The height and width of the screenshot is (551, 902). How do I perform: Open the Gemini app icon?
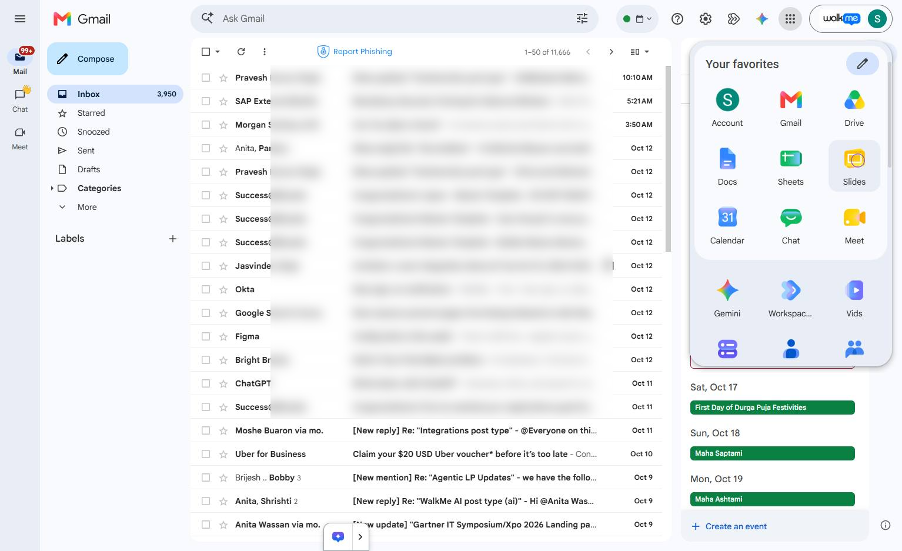click(727, 298)
